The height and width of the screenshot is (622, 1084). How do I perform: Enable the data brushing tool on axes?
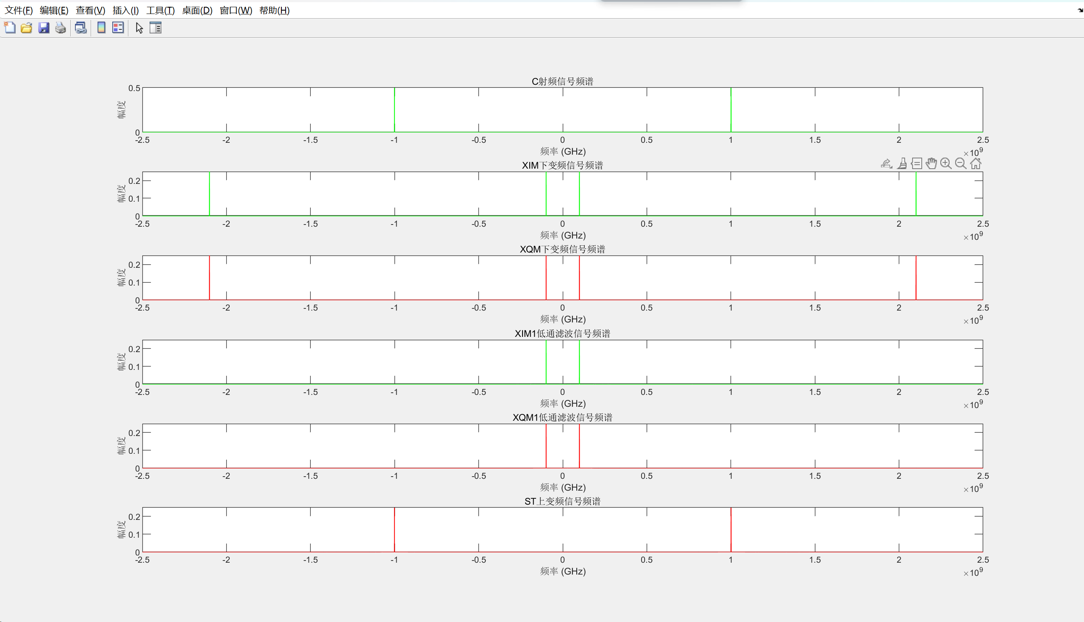(902, 164)
